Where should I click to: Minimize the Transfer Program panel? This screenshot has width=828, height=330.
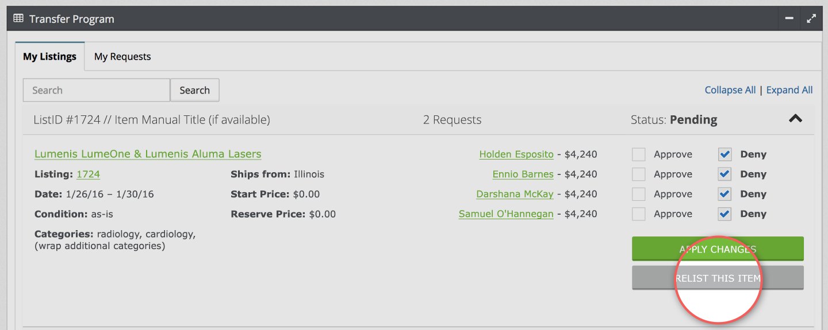click(x=789, y=19)
